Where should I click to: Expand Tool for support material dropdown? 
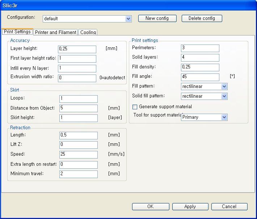click(x=224, y=117)
